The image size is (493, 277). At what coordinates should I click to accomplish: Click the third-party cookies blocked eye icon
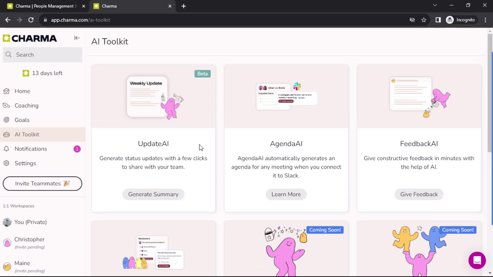pyautogui.click(x=412, y=20)
